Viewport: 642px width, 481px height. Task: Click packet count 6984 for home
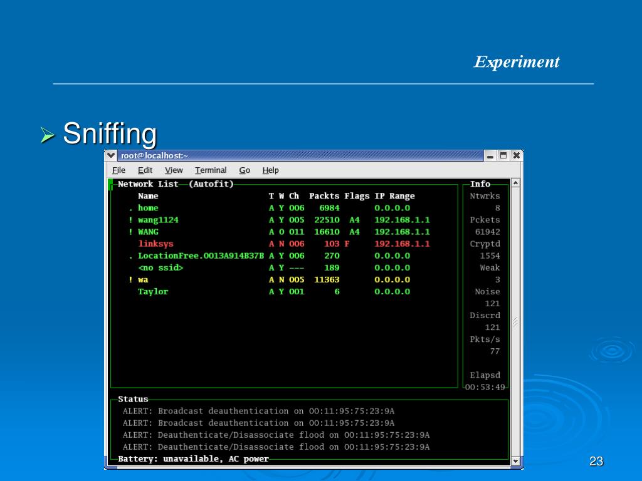tap(329, 208)
